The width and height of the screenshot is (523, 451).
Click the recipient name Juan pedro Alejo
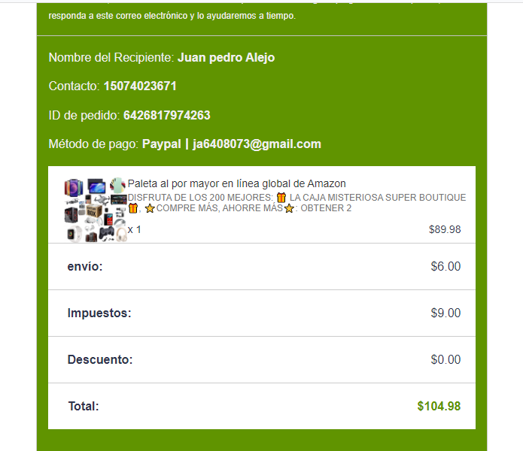pos(227,58)
